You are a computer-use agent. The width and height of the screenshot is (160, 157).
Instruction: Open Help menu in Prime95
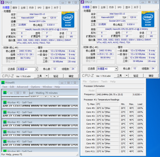pyautogui.click(x=57, y=87)
